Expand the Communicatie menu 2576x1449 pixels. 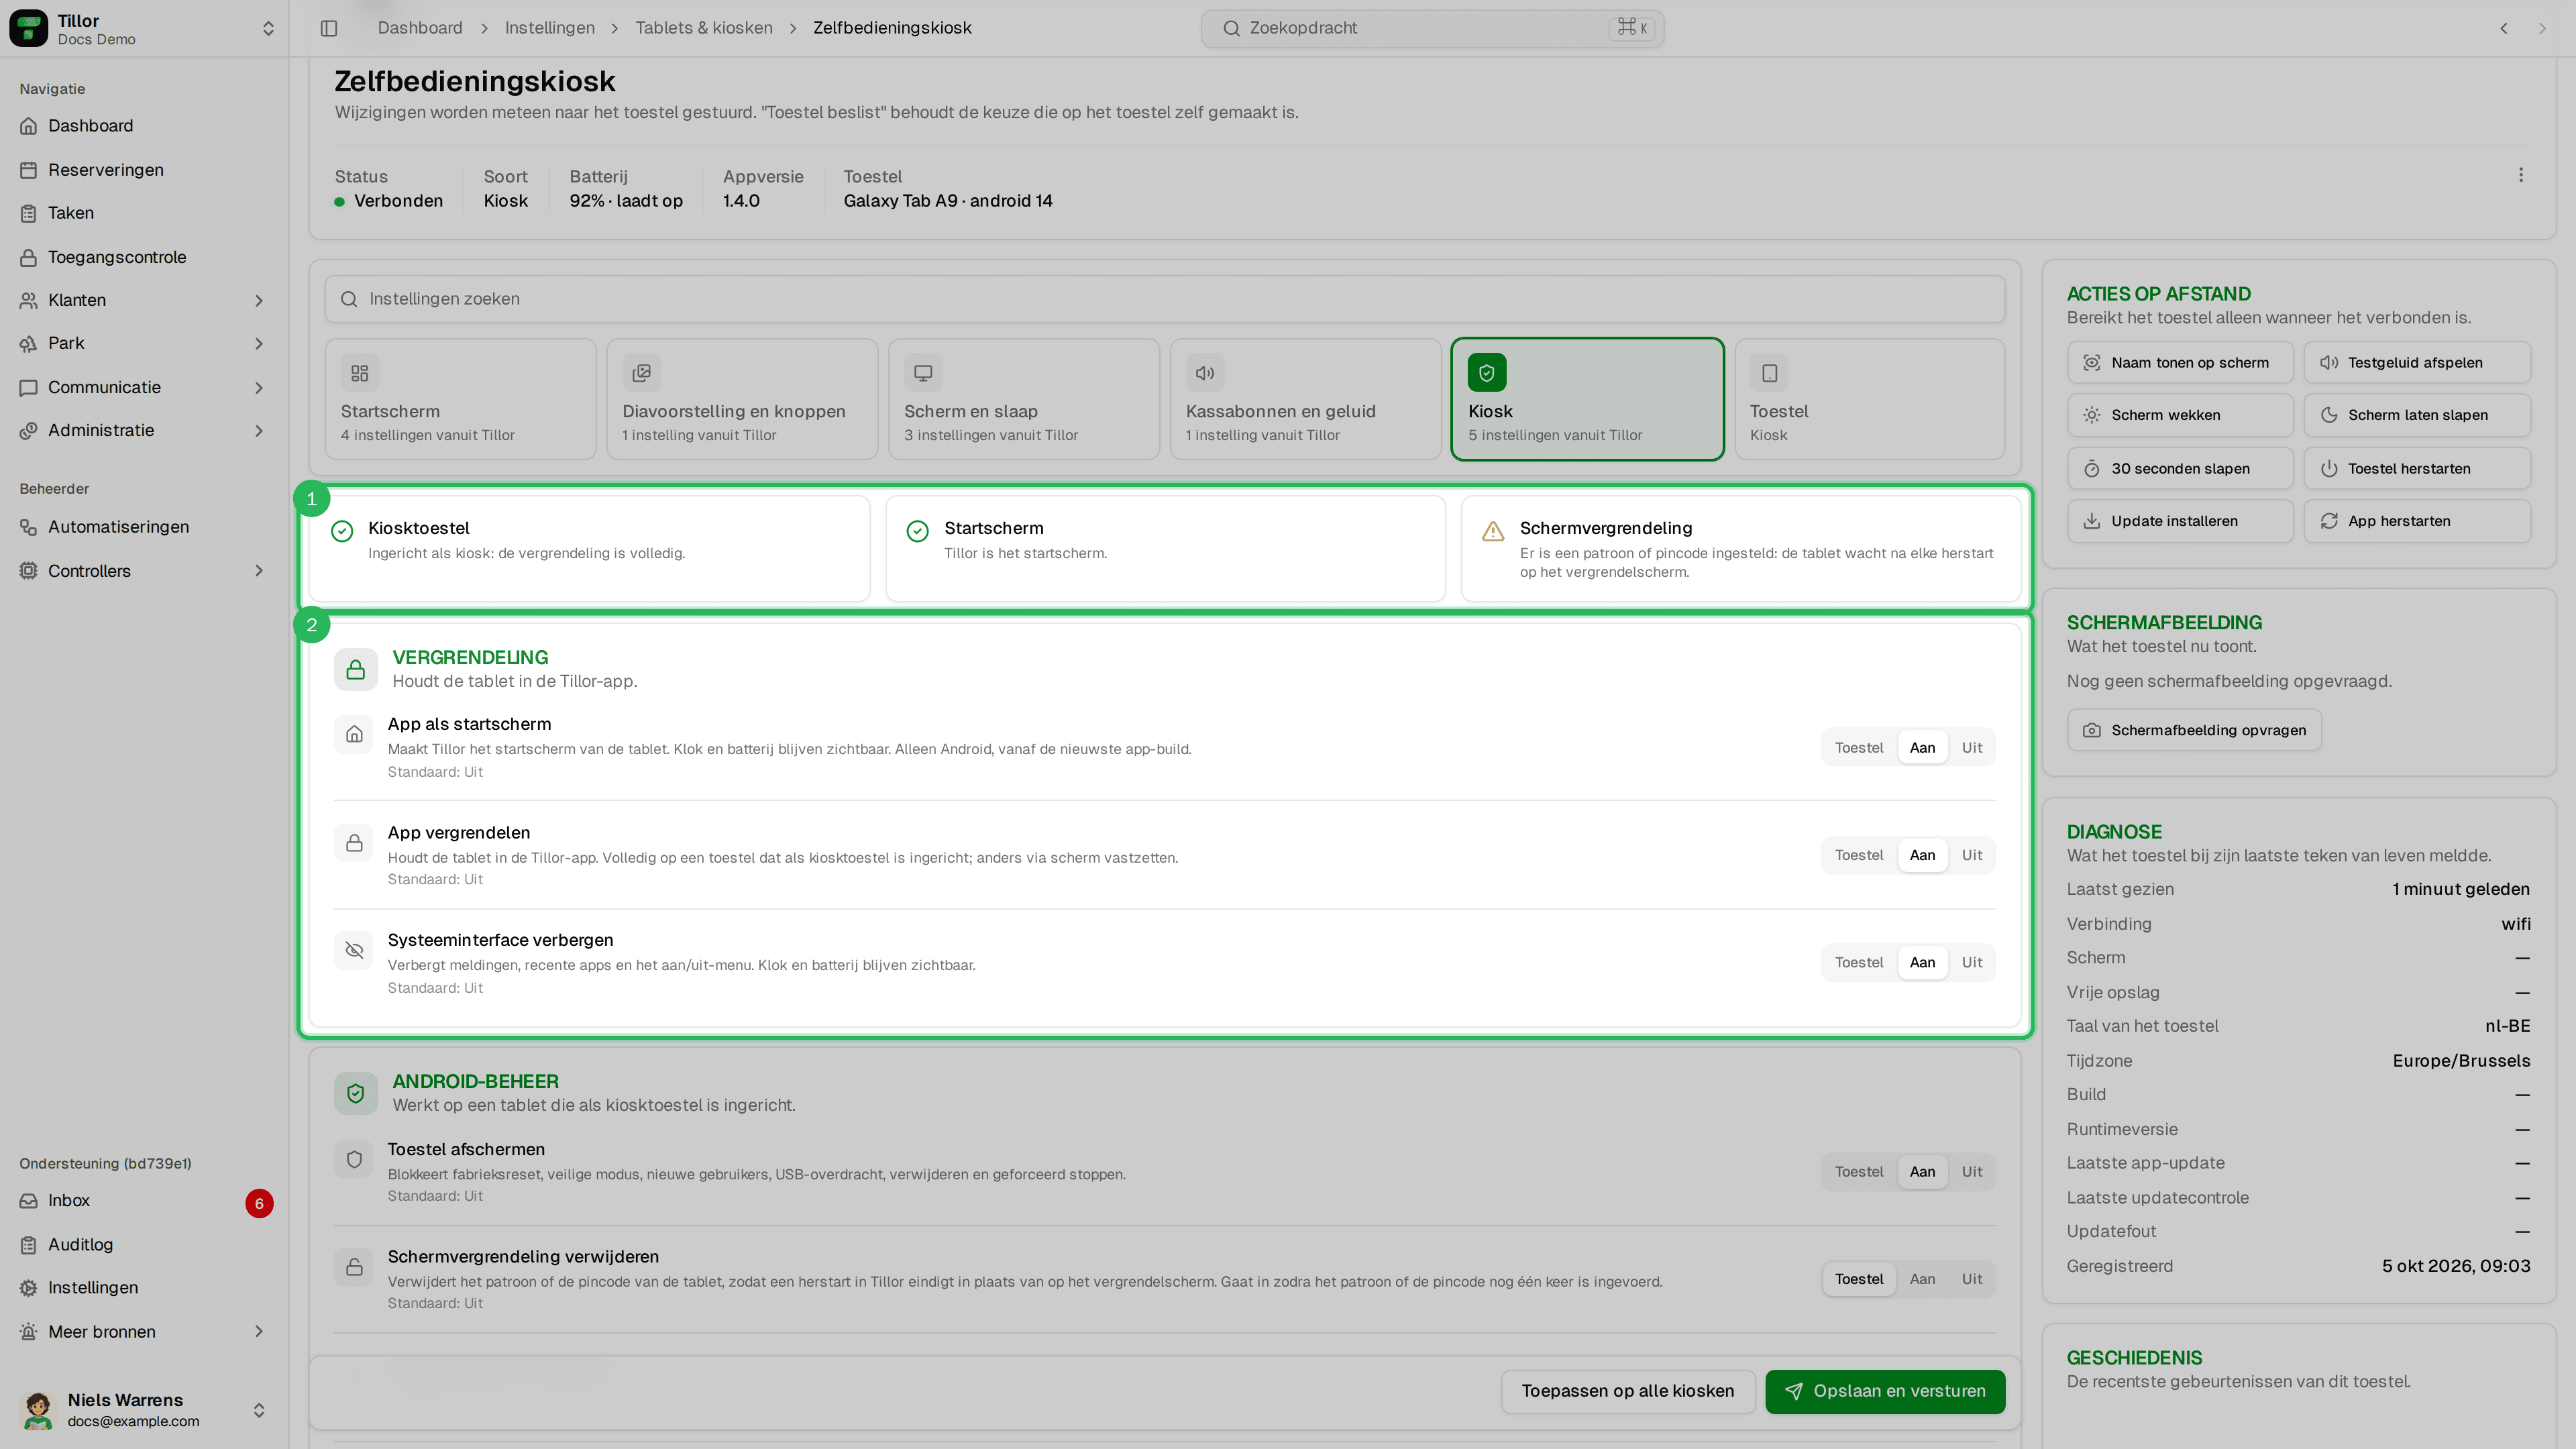[144, 387]
